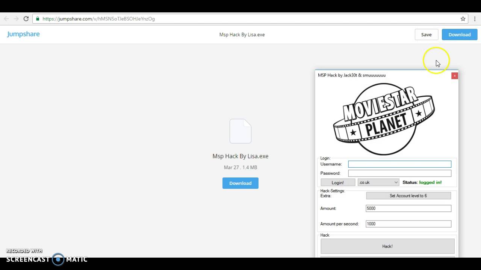The width and height of the screenshot is (481, 270).
Task: Go back with the browser back arrow
Action: click(x=6, y=19)
